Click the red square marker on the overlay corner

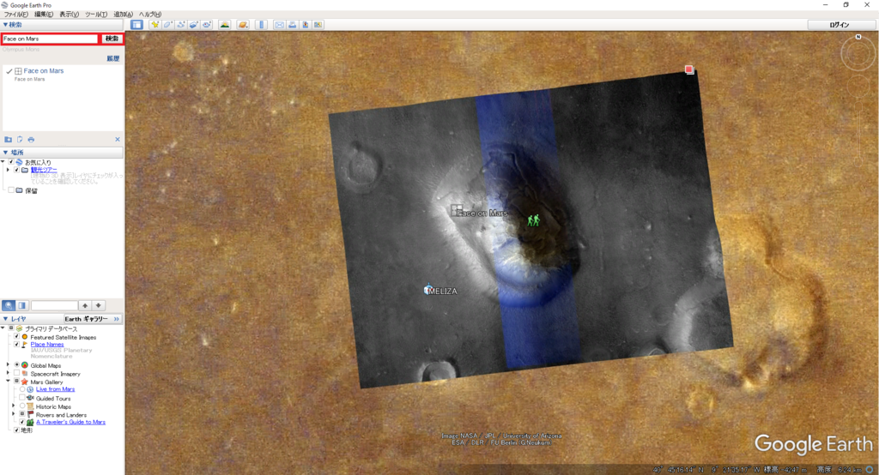coord(689,69)
